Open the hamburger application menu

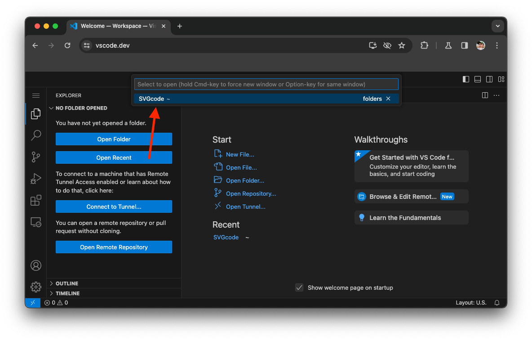[36, 95]
